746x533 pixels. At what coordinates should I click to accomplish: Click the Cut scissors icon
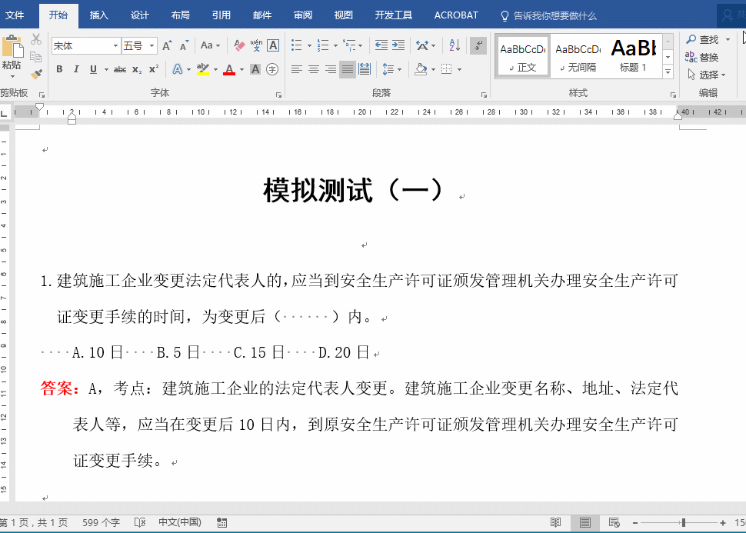[x=35, y=39]
